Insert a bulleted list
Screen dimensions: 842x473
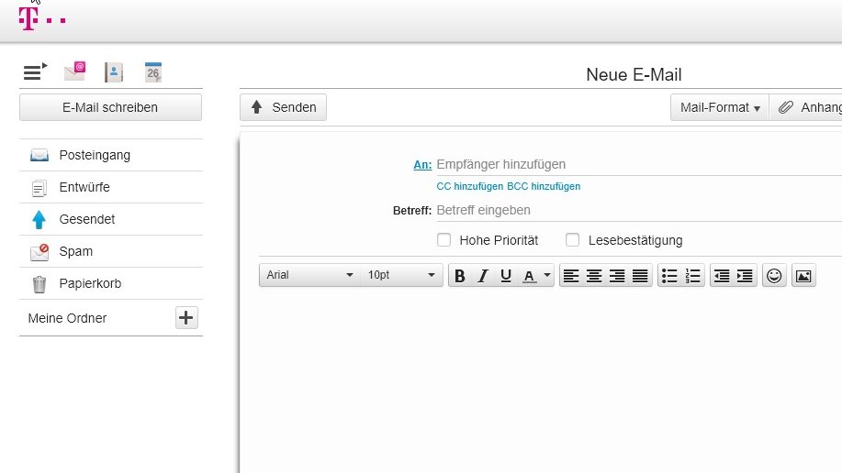point(669,276)
